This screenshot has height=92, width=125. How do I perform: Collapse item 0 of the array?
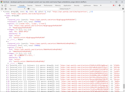pos(6,18)
